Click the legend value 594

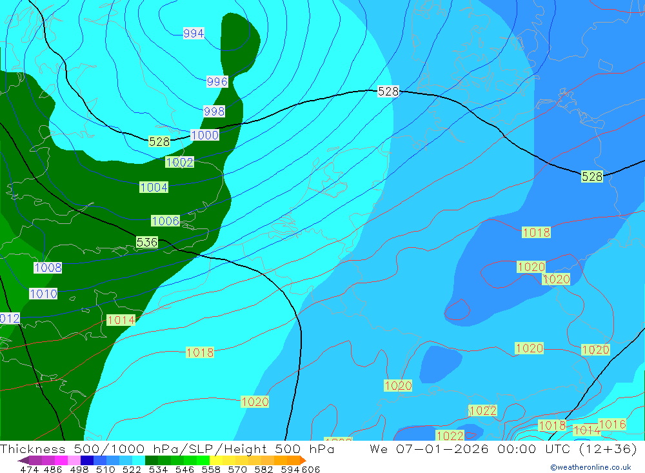click(x=290, y=469)
